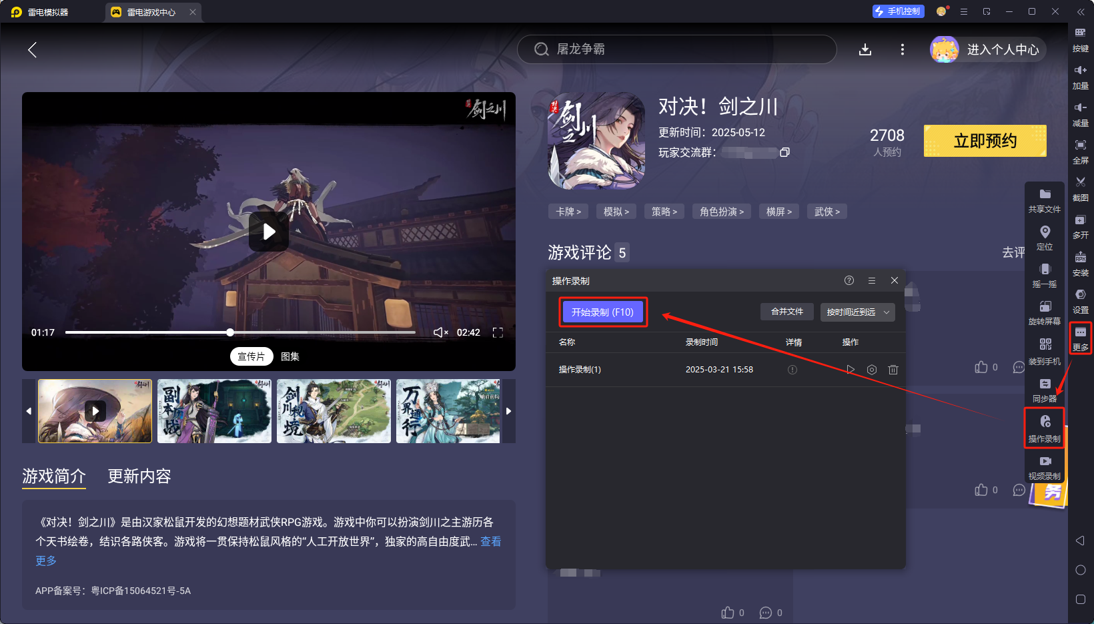This screenshot has width=1094, height=624.
Task: Open settings for 操作录制(1) recording
Action: [x=872, y=370]
